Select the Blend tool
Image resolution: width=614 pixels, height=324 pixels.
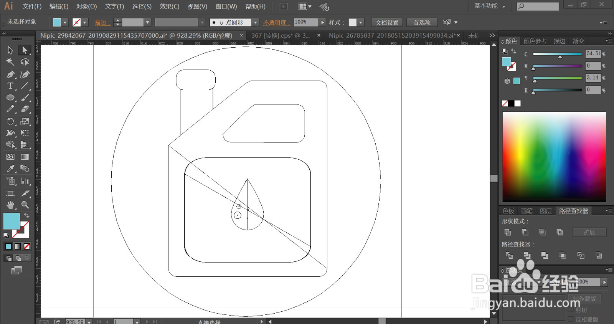click(25, 169)
